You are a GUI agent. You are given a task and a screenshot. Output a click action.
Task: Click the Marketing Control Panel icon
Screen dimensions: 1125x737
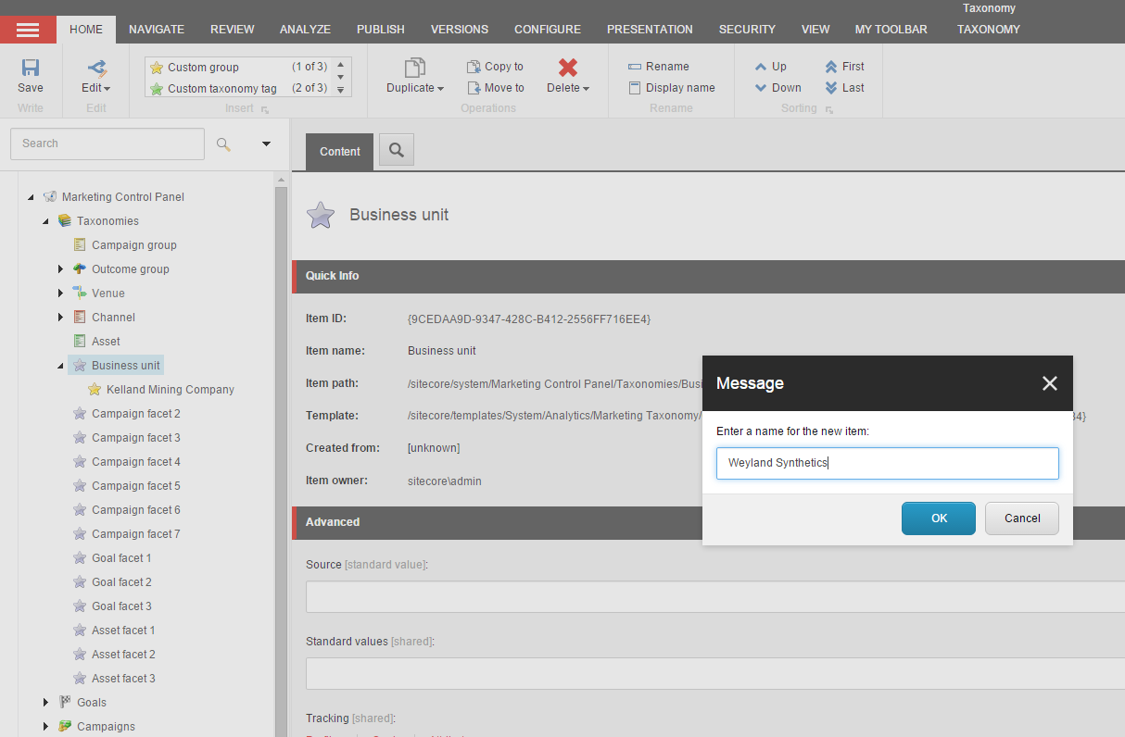click(x=50, y=197)
